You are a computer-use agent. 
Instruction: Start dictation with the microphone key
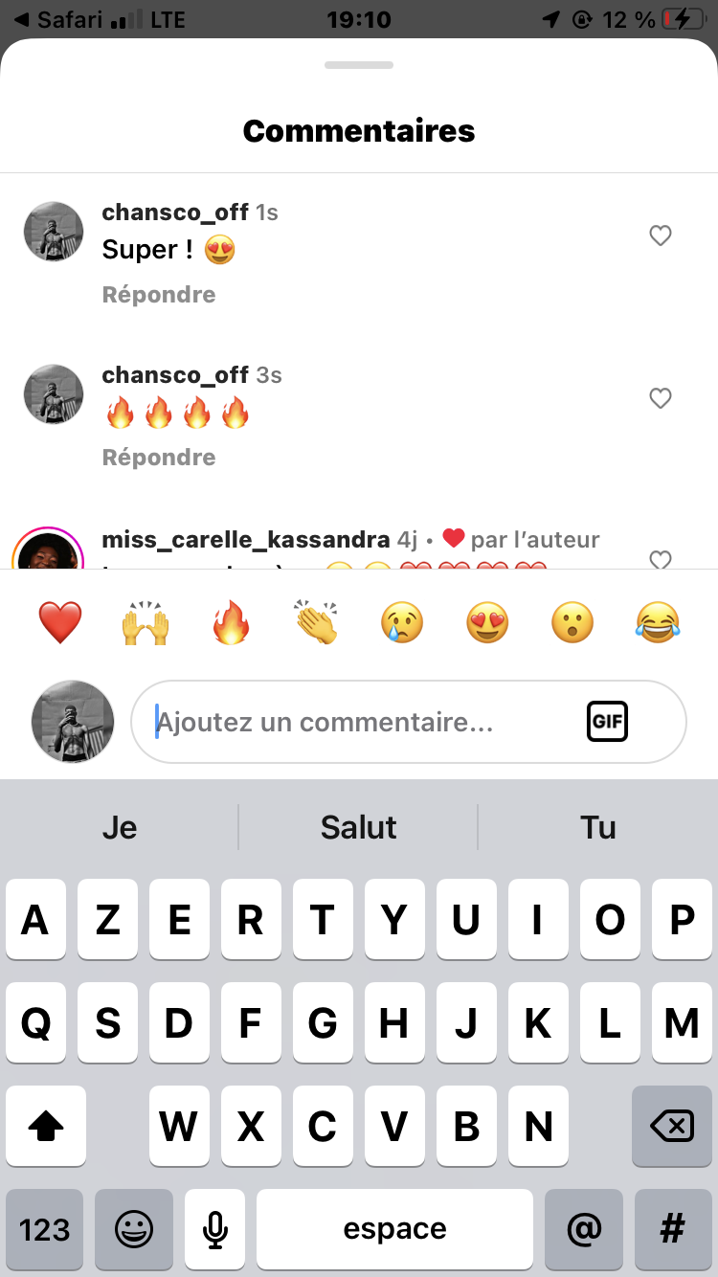(215, 1230)
